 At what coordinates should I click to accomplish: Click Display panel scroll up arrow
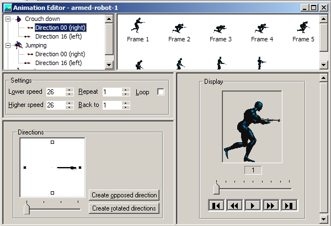click(x=324, y=78)
